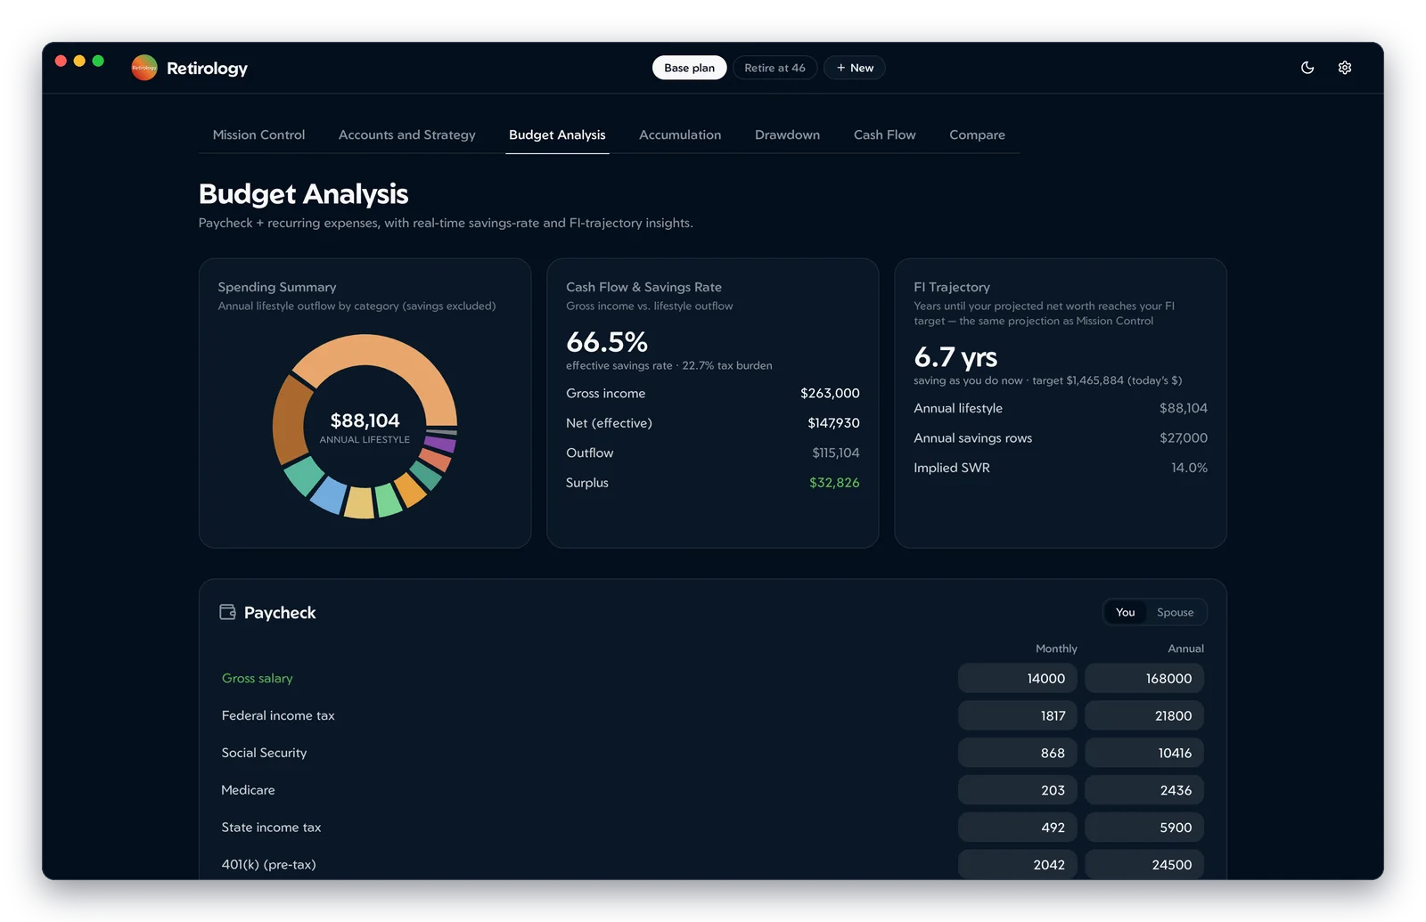Edit 401(k) pre-tax monthly field 2042
1426x922 pixels.
1018,865
